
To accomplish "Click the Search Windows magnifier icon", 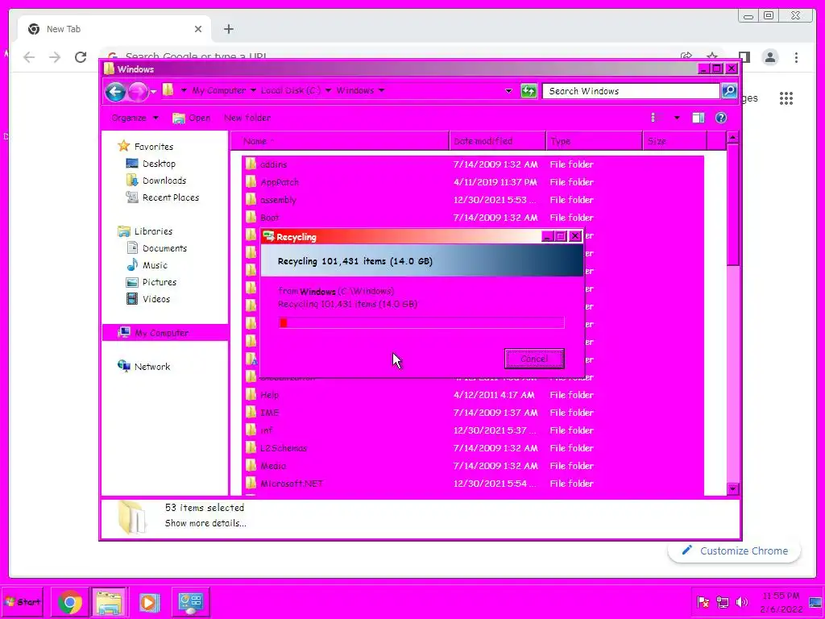I will (x=729, y=91).
